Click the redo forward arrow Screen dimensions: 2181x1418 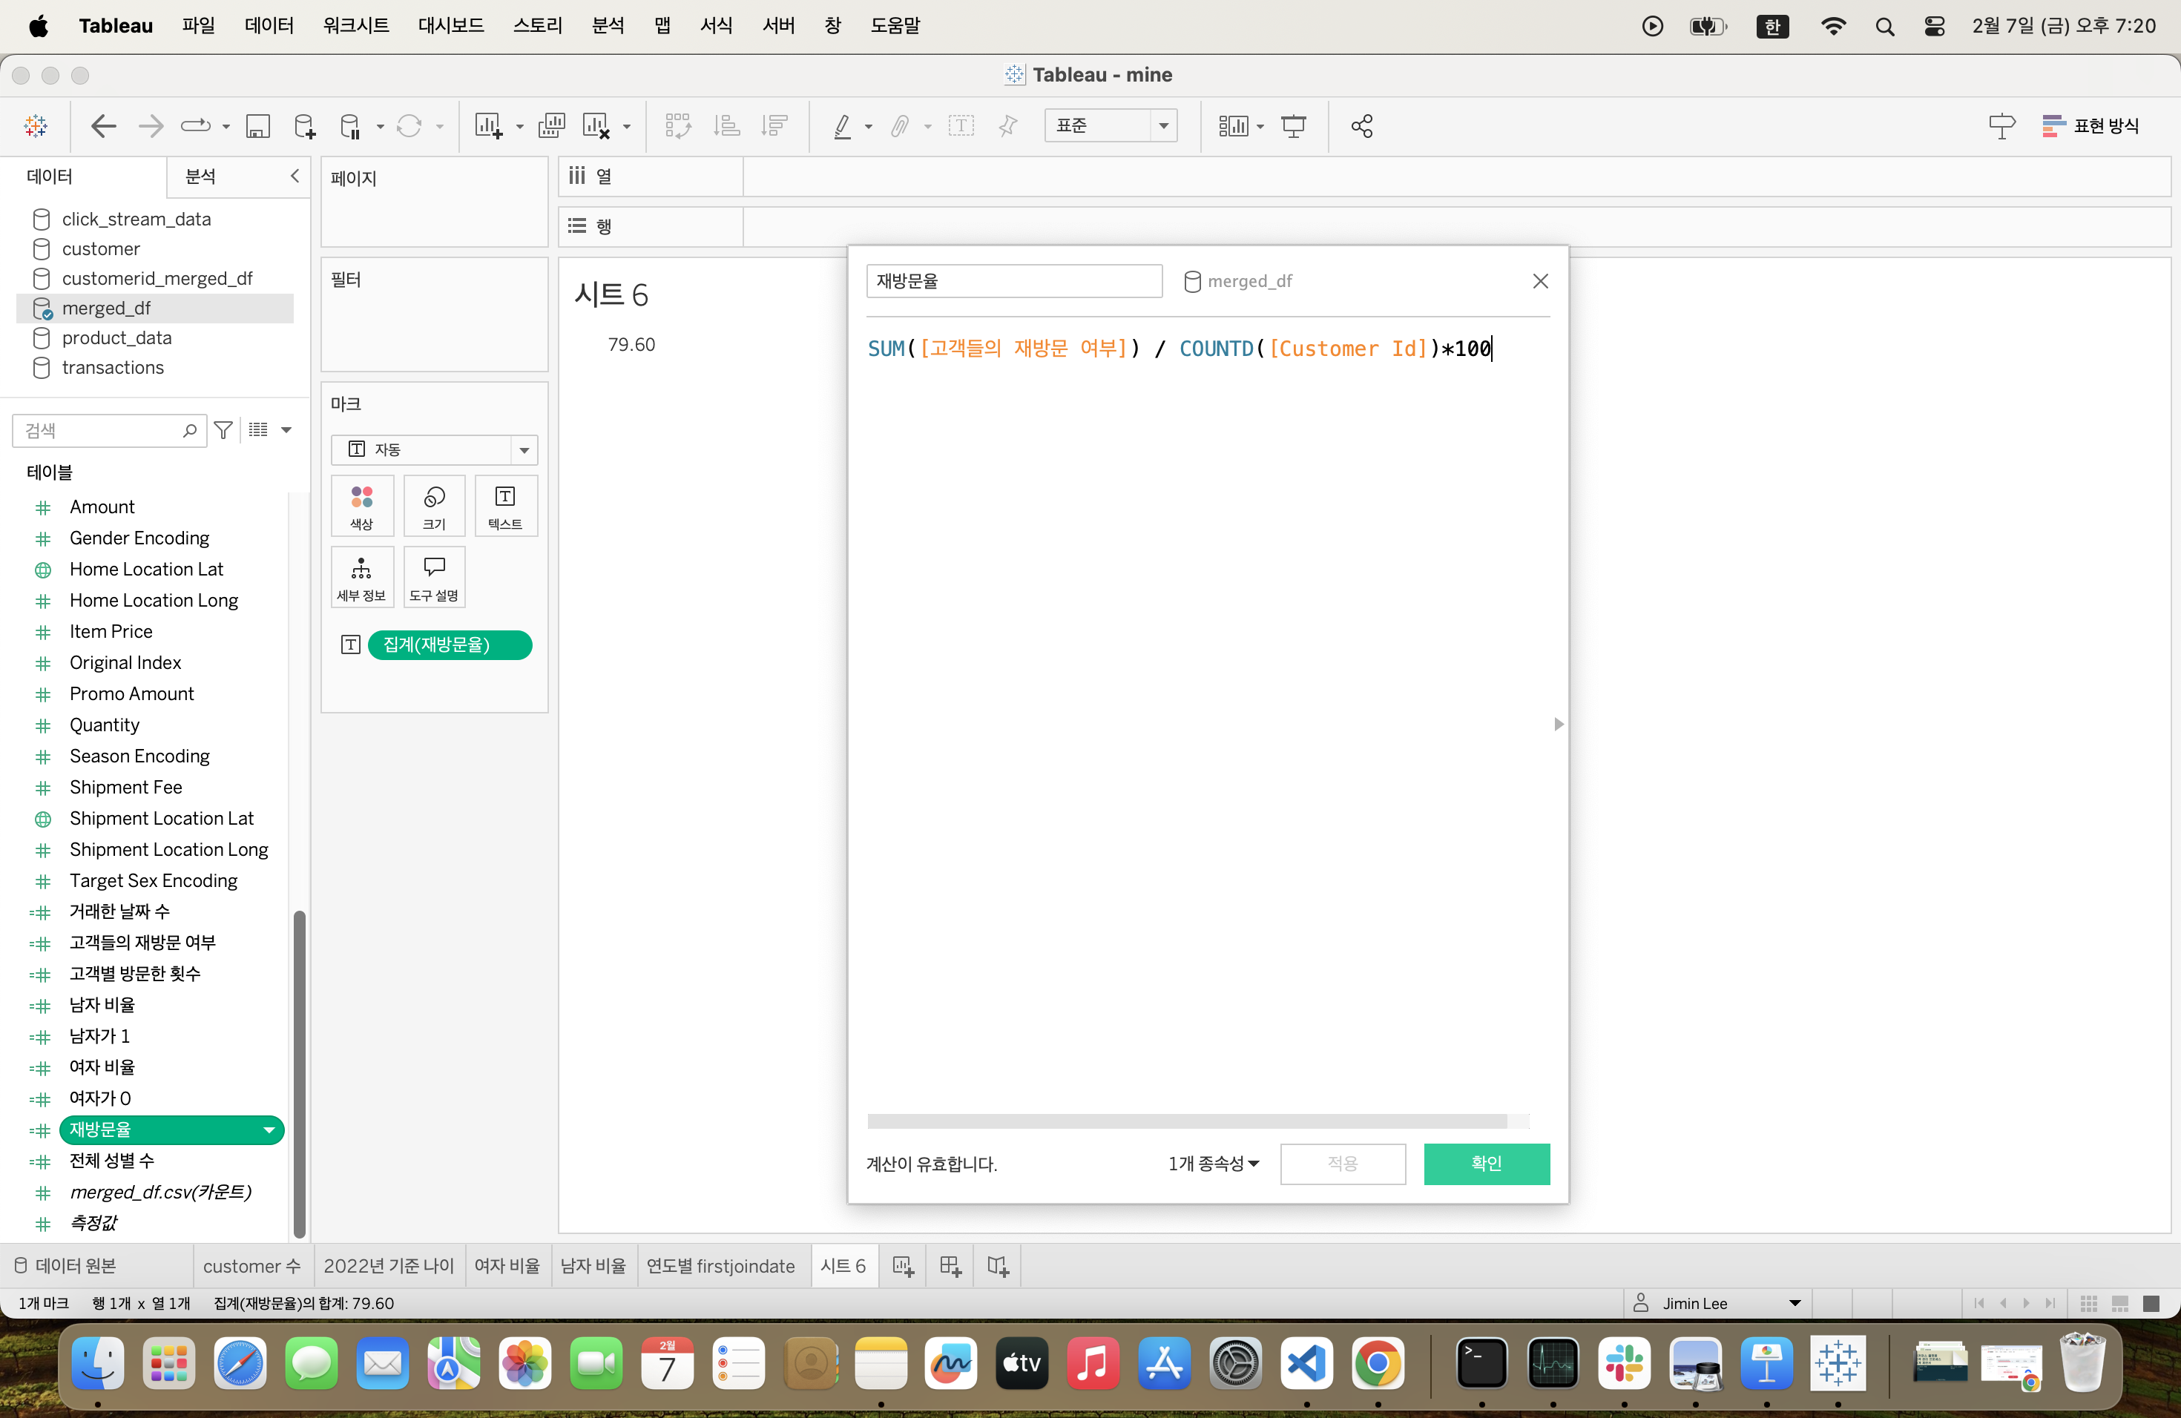[x=151, y=125]
